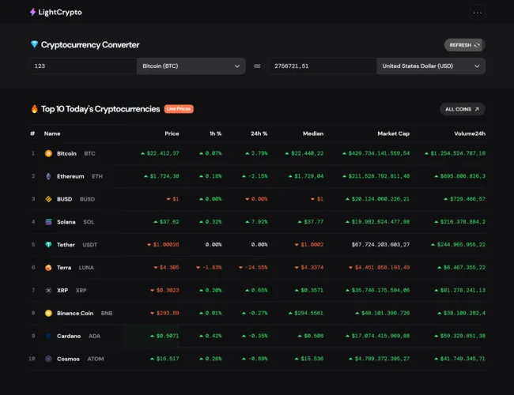
Task: Select the Solana name in row 4
Action: (66, 222)
